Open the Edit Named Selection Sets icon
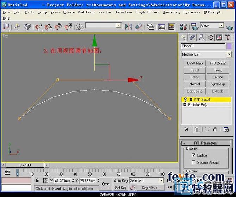Viewport: 236px width, 197px height. [80, 27]
